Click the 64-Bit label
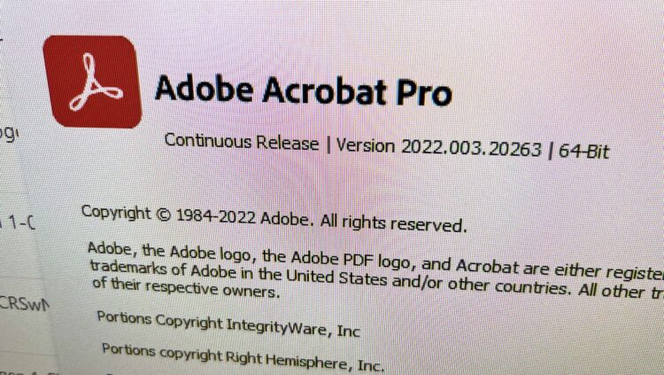The width and height of the screenshot is (664, 375). pyautogui.click(x=583, y=152)
